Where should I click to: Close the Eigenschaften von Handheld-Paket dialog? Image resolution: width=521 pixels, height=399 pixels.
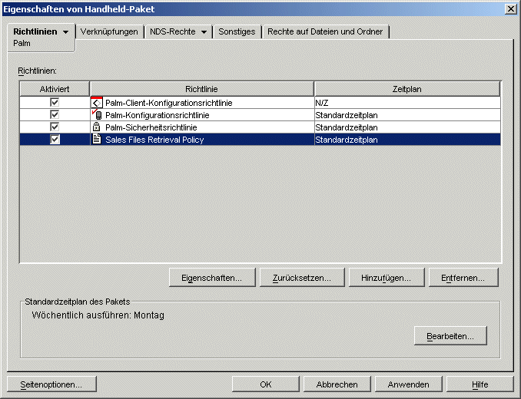(511, 9)
